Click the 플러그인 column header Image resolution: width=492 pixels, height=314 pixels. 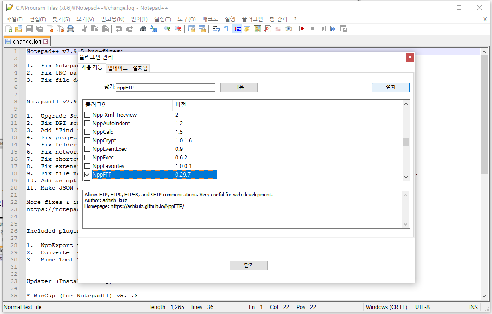[128, 105]
